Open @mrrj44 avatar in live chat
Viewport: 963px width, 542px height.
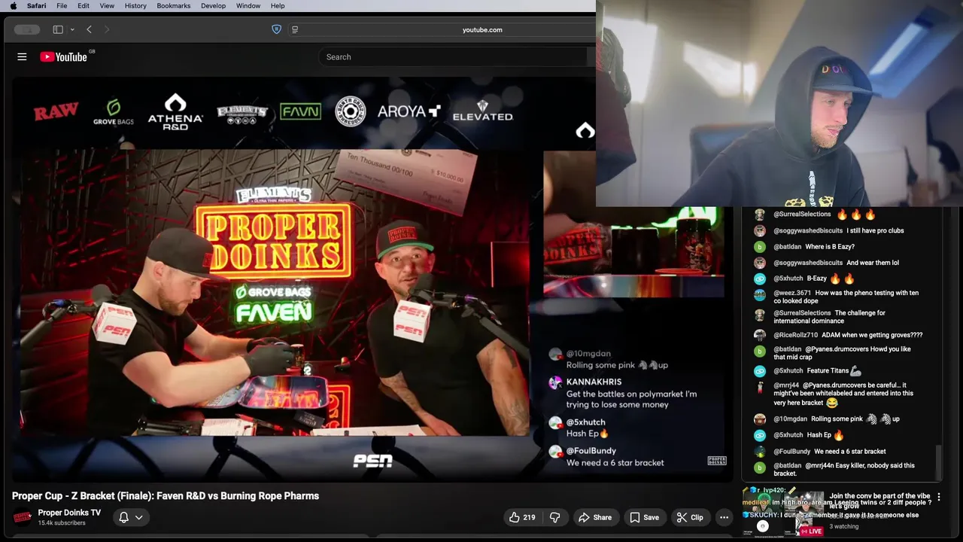pos(760,387)
